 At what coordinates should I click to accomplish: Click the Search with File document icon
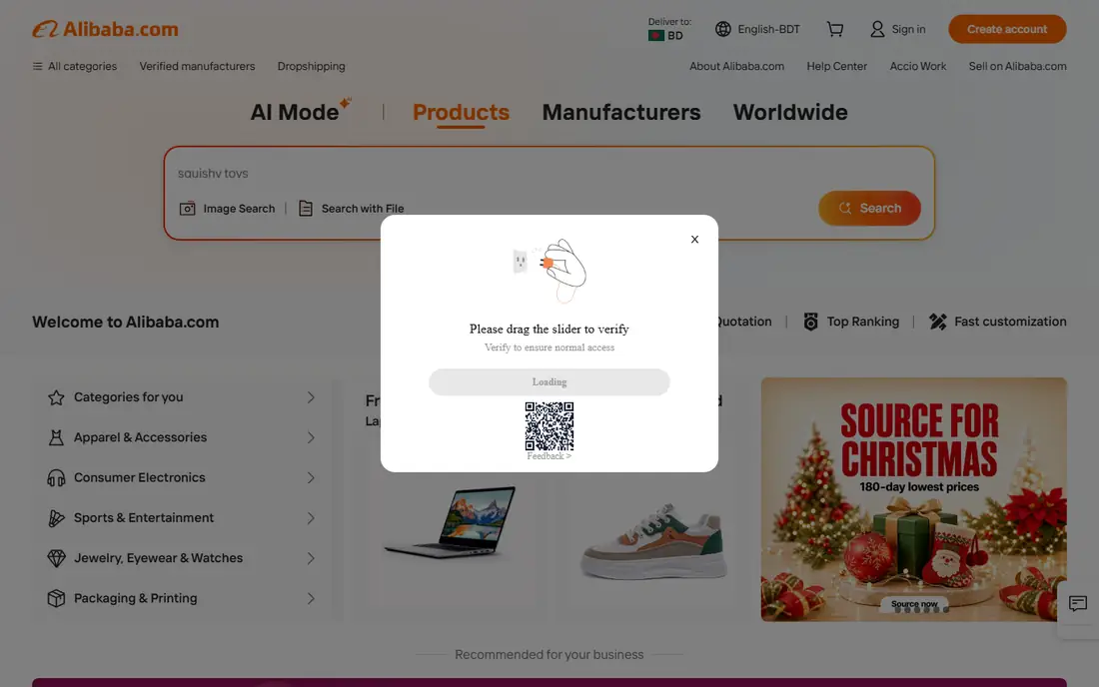(x=306, y=208)
